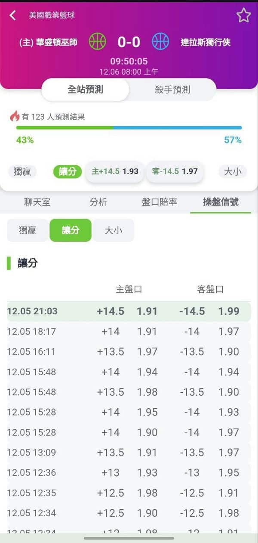Tap the star to favorite this match
The height and width of the screenshot is (543, 258).
point(244,15)
